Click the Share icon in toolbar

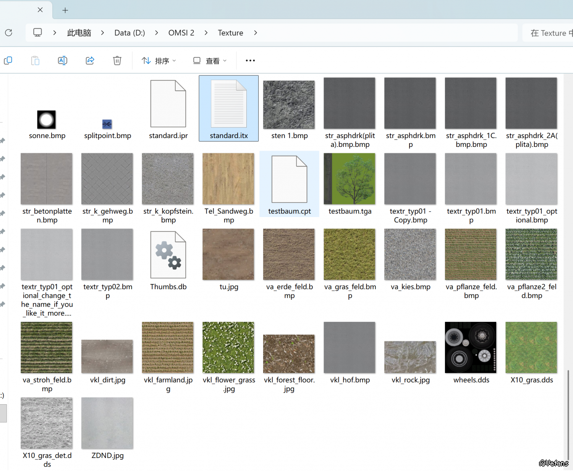pos(90,61)
